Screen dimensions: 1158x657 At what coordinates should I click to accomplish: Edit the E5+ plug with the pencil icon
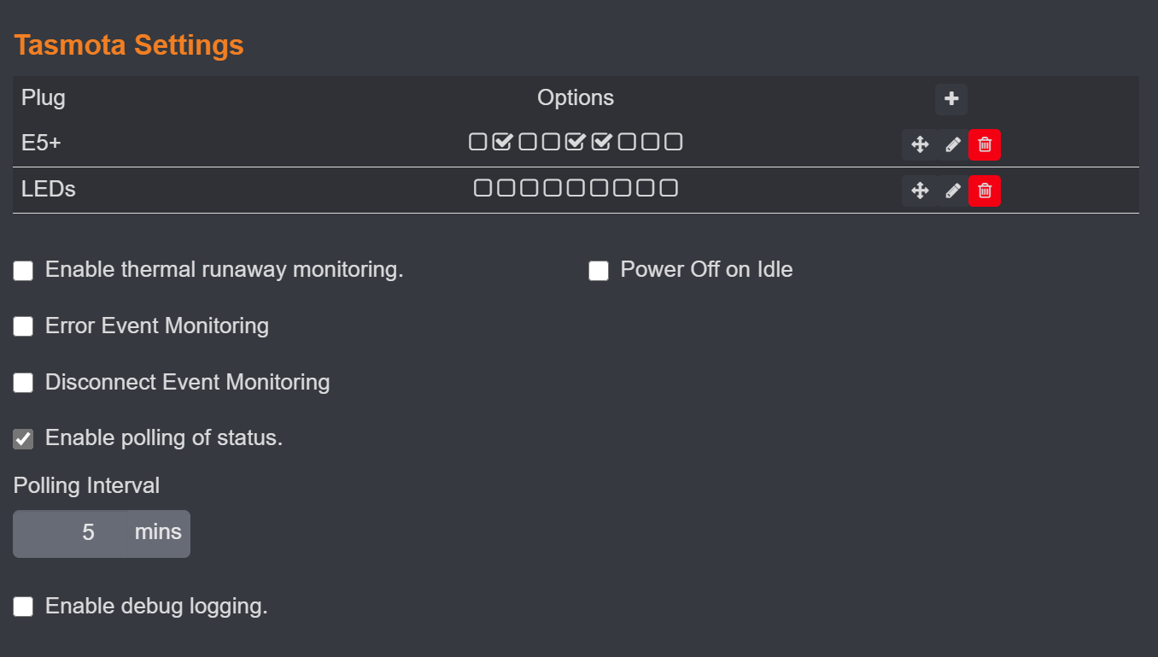tap(952, 144)
